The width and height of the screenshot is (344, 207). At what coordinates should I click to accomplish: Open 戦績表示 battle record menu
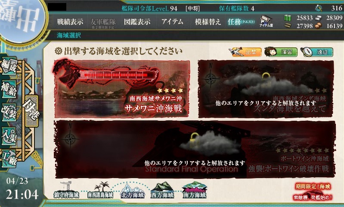click(70, 22)
